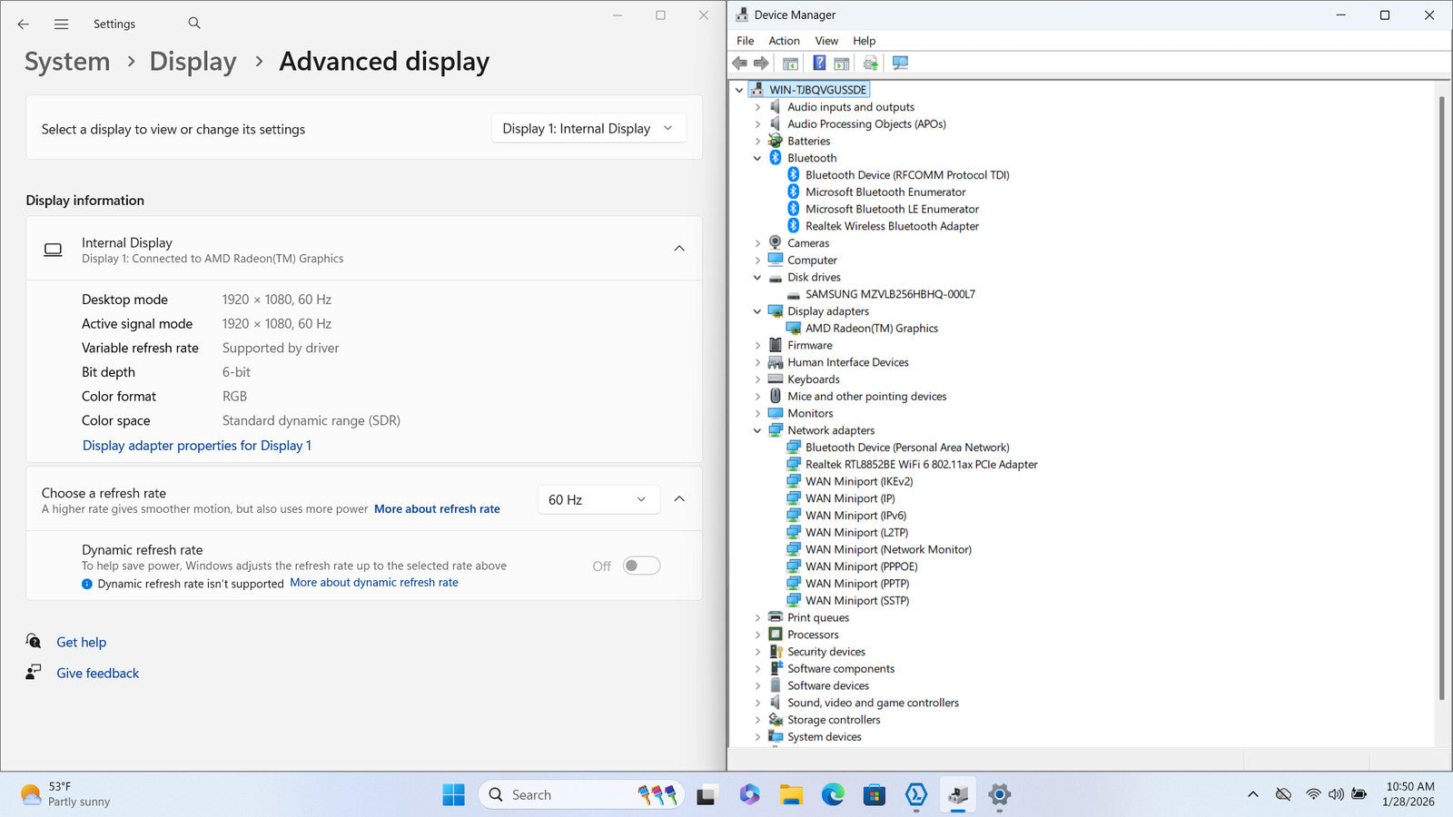Click Show/Hide Console Tree toolbar icon
1453x817 pixels.
click(790, 63)
